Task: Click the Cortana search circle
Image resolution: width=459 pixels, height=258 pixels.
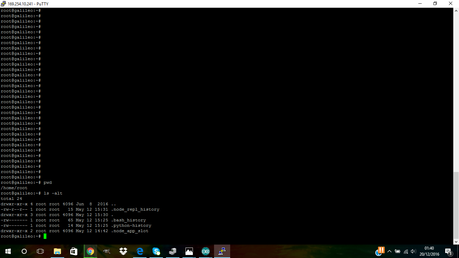Action: point(24,251)
